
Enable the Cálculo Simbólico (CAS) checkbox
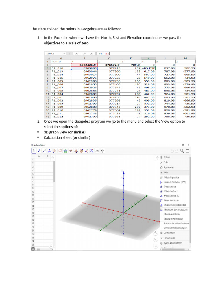pos(164,182)
